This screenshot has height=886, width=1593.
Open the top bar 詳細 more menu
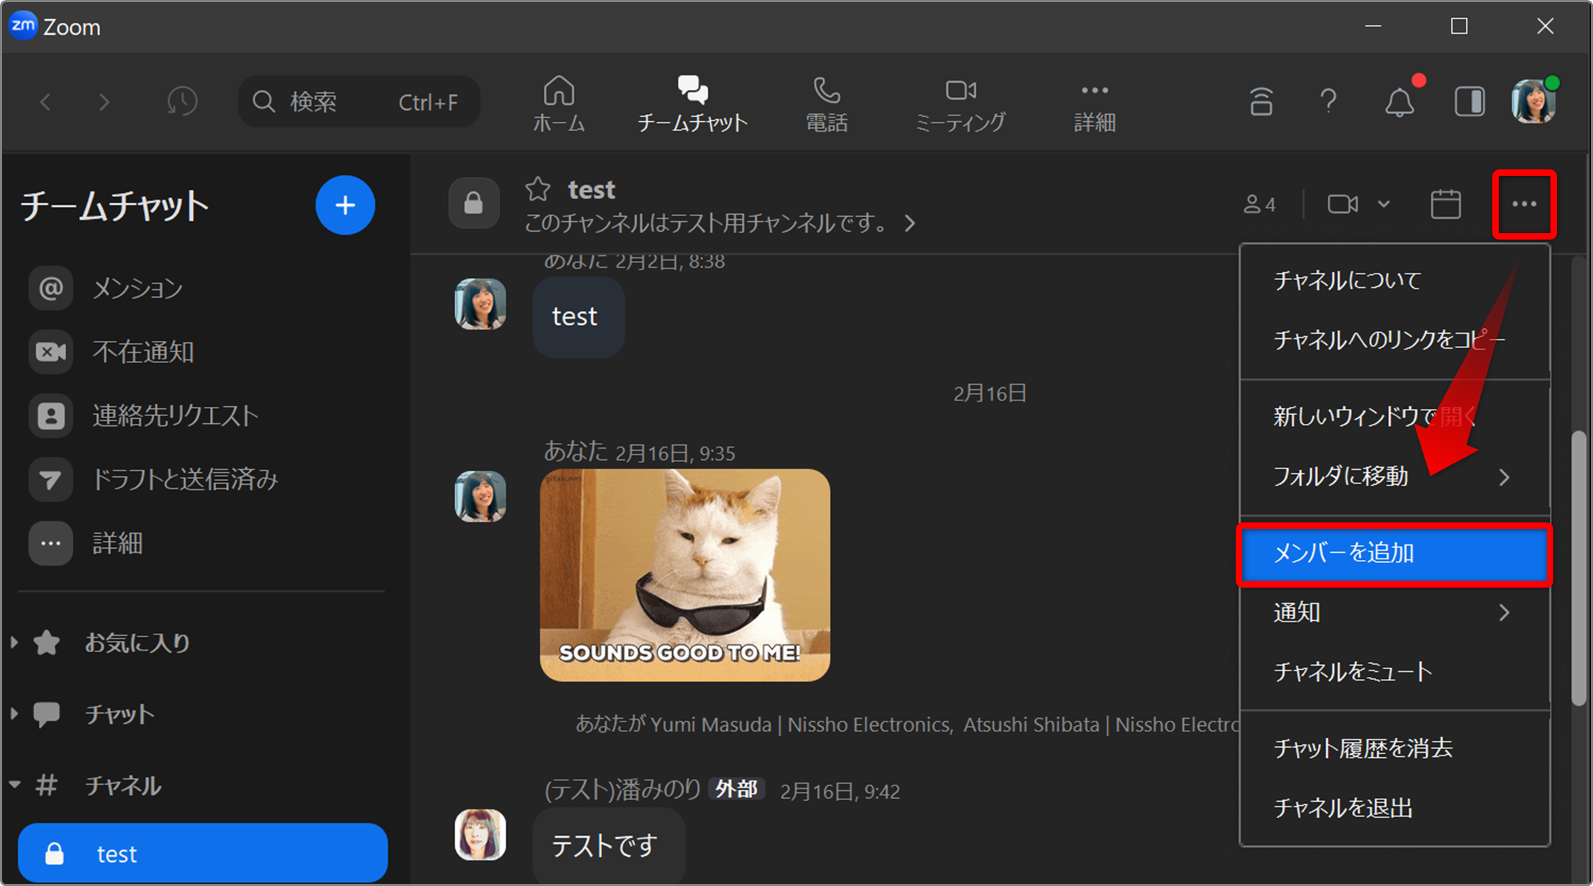pos(1095,104)
